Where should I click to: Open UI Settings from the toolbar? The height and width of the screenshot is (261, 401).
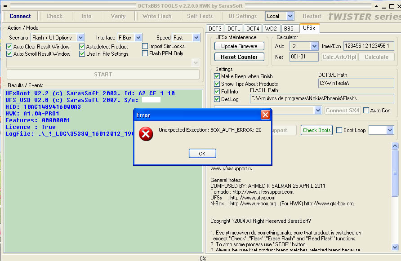click(x=242, y=16)
